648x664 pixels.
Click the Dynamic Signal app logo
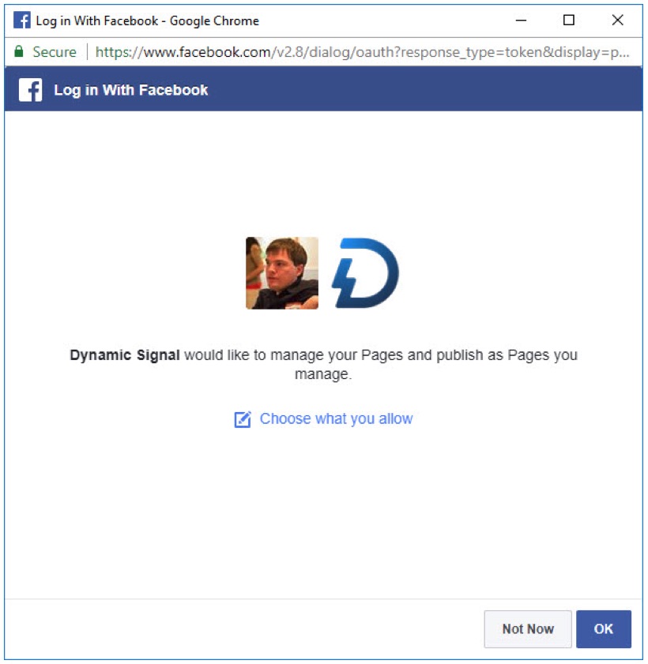point(365,272)
